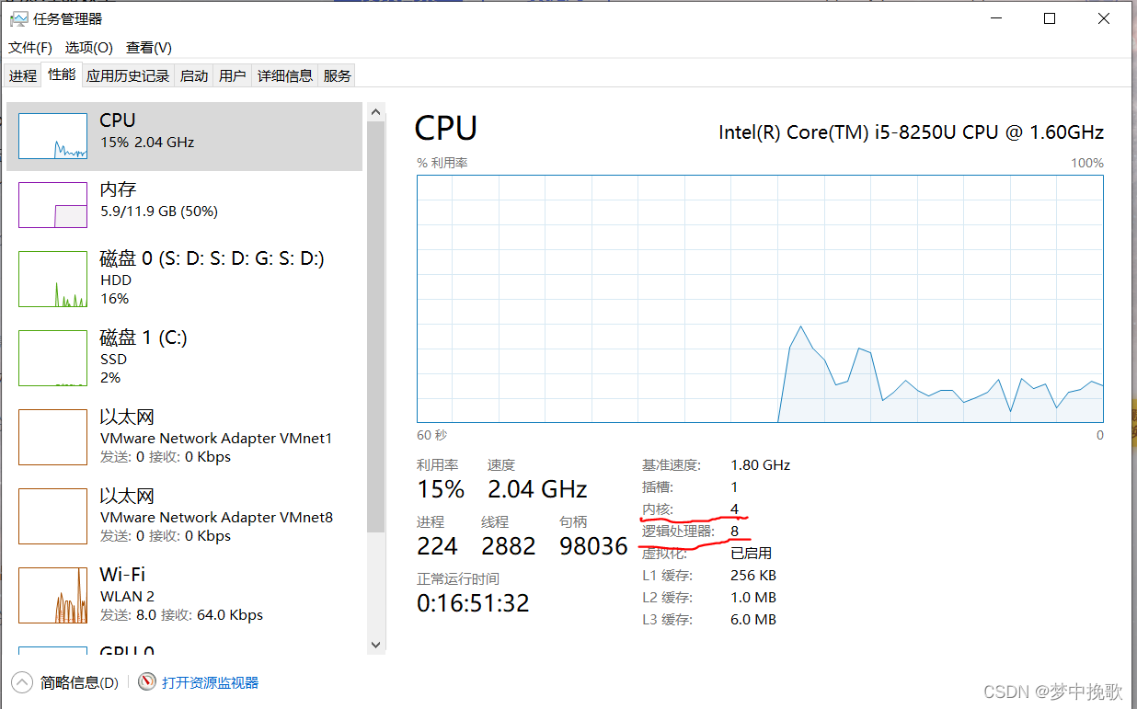
Task: Select the 内存 memory graph thumbnail
Action: click(52, 205)
